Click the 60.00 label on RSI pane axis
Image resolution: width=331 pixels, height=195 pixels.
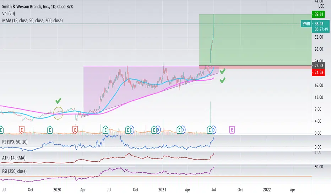[x=319, y=167]
